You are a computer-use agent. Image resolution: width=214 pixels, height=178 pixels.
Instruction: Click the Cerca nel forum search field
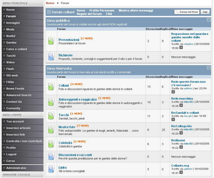187,12
